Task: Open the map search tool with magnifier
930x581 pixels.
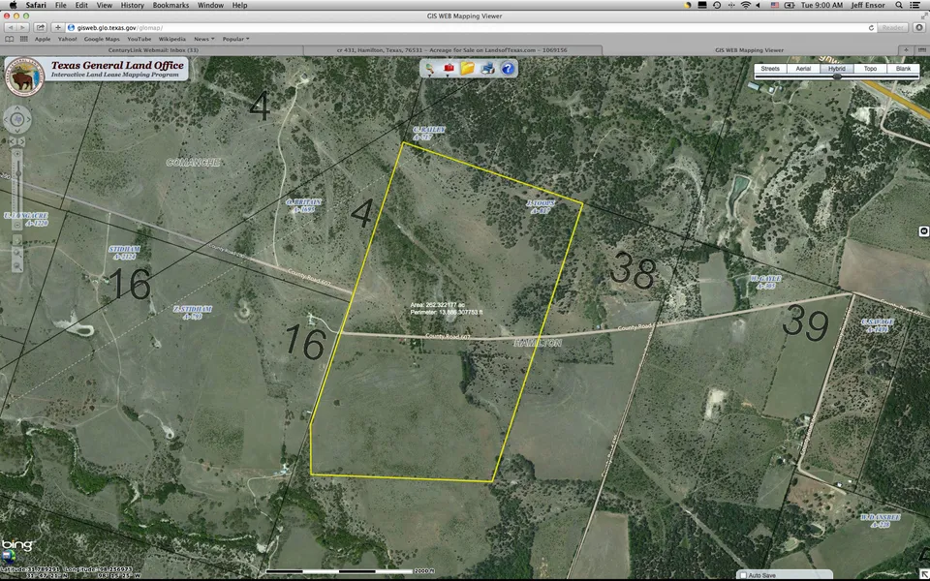Action: (x=428, y=68)
